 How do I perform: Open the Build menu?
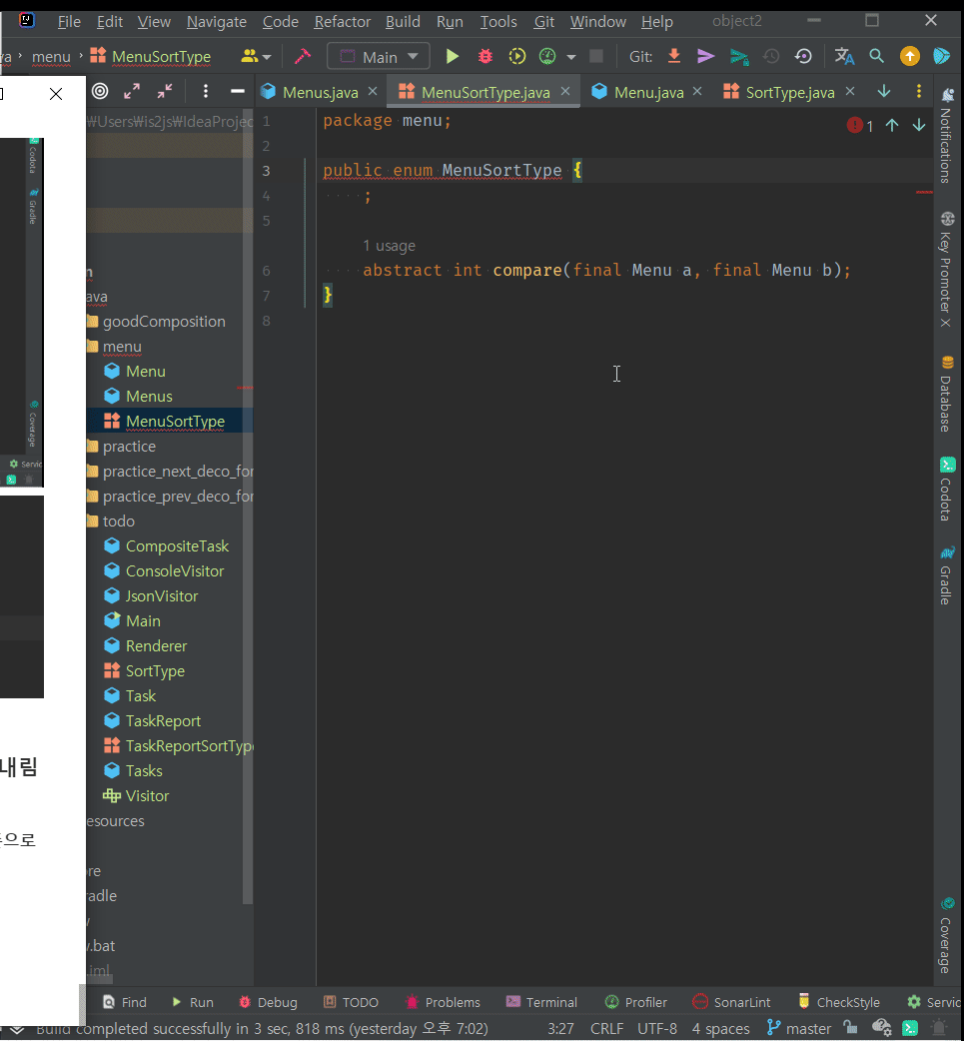coord(403,21)
